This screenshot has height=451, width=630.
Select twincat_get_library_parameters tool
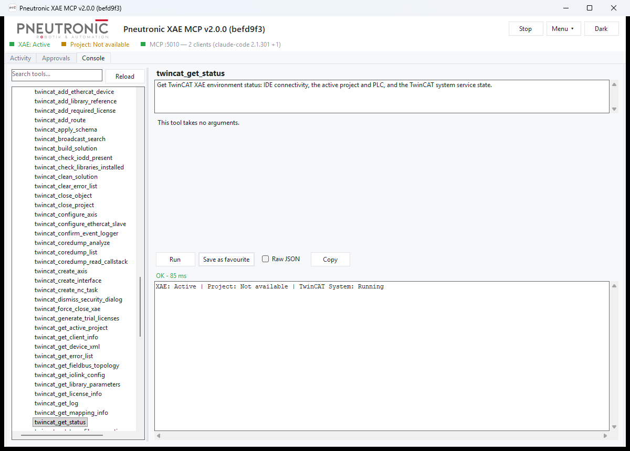[77, 384]
